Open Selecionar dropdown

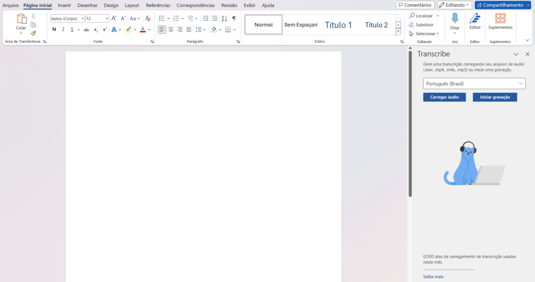[x=424, y=33]
